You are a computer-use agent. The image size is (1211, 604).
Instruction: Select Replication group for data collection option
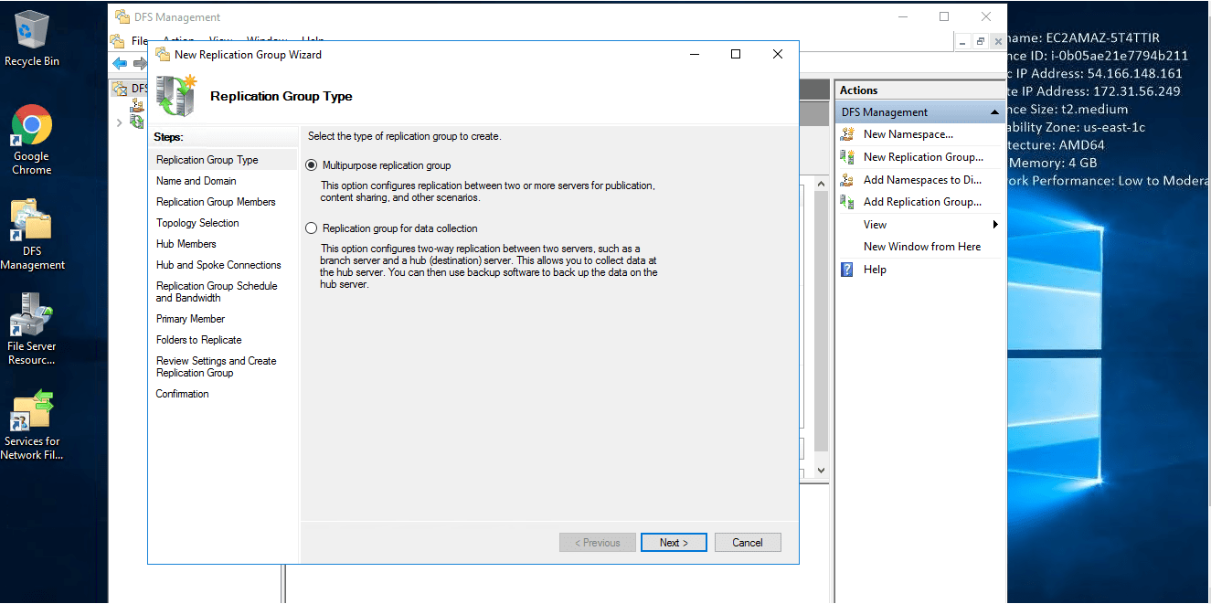point(312,228)
